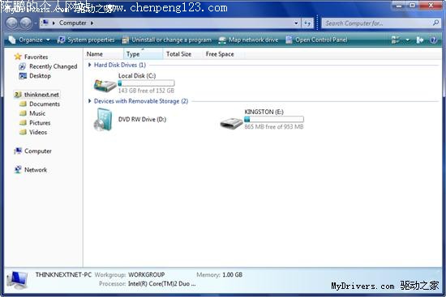
Task: Select the KINGSTON (E:) drive icon
Action: (x=232, y=123)
